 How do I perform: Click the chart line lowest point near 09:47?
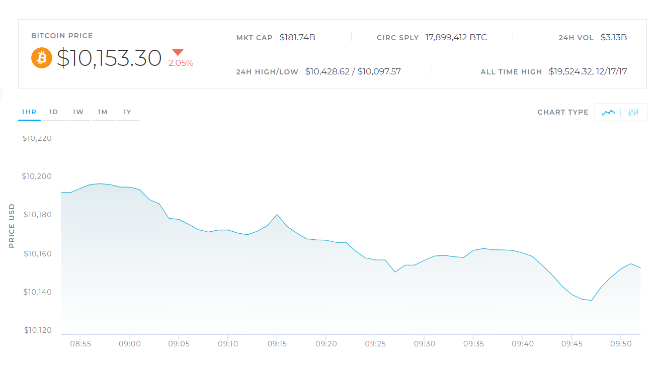(592, 301)
